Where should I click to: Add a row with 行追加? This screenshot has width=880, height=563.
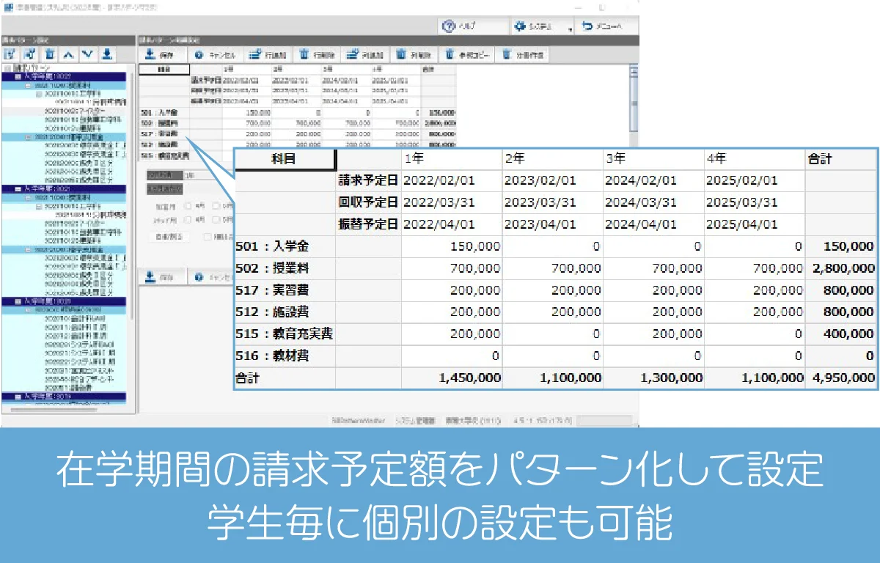coord(266,55)
